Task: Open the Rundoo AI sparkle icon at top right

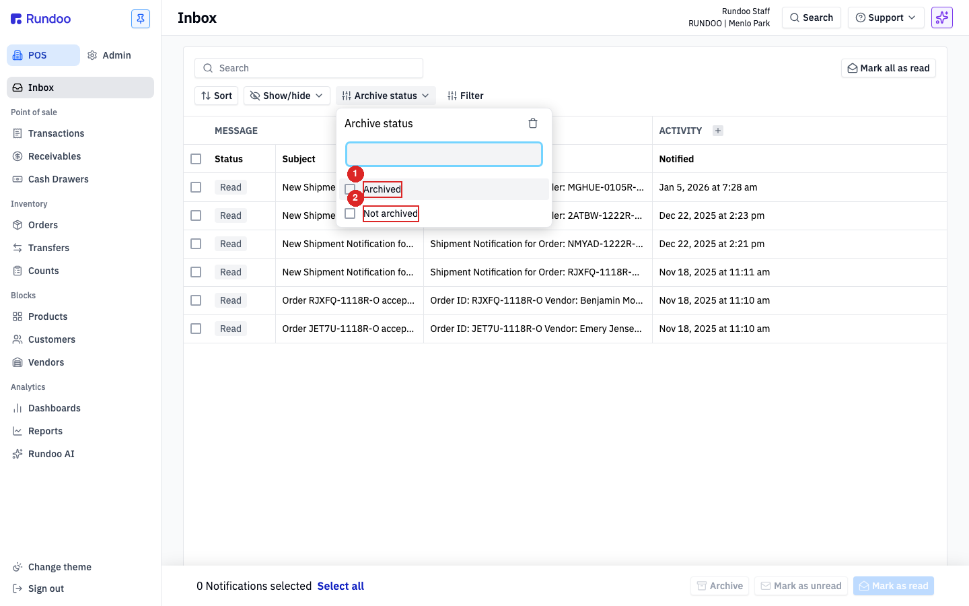Action: pyautogui.click(x=941, y=18)
